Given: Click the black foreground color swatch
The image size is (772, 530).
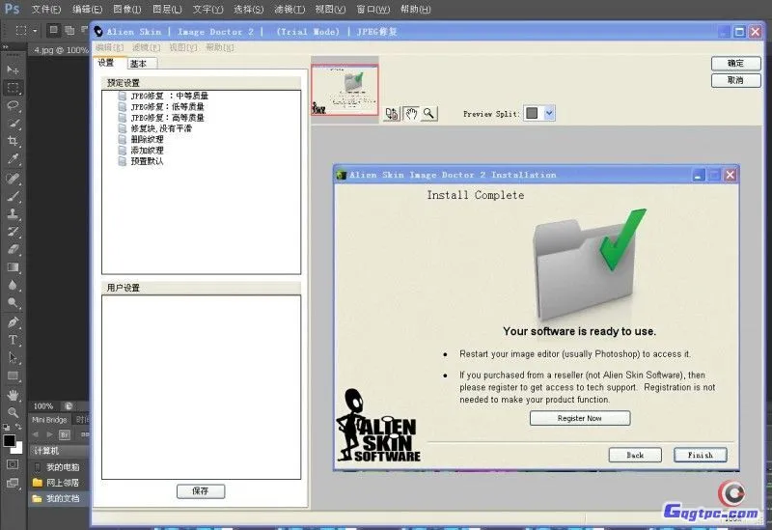Looking at the screenshot, I should pos(9,440).
